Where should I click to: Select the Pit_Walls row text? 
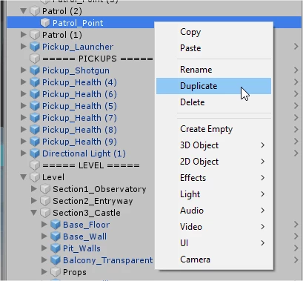tap(81, 248)
